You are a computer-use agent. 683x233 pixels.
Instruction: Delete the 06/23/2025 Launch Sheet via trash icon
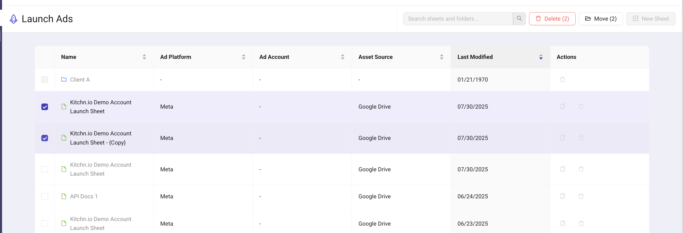click(x=581, y=224)
